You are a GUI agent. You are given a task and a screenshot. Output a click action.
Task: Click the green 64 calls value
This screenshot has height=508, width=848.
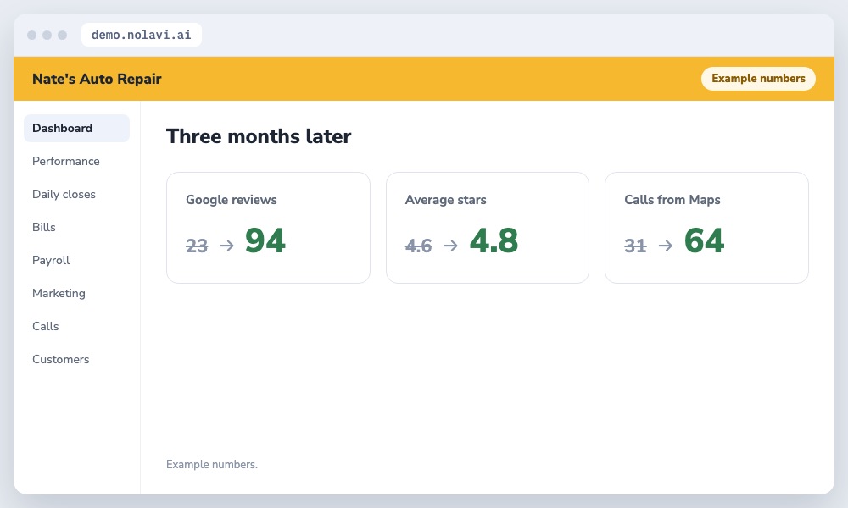704,240
